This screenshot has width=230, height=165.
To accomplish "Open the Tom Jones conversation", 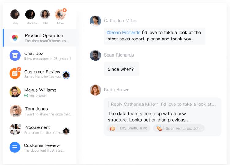I will click(x=40, y=111).
